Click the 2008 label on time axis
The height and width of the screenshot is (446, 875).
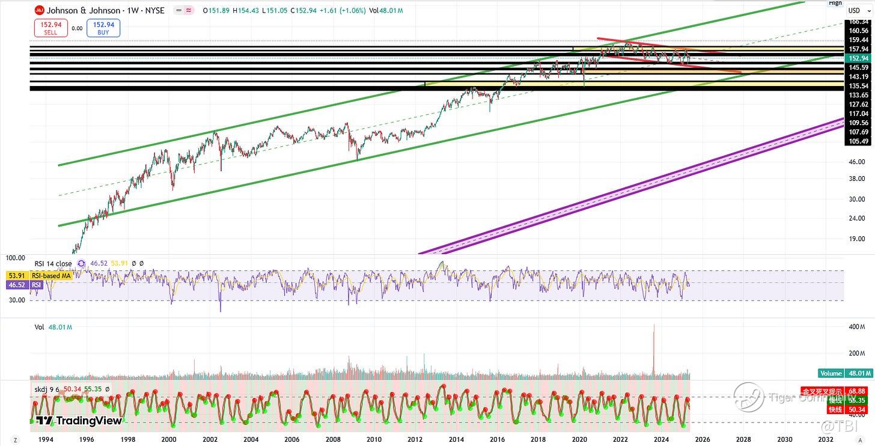(x=334, y=440)
